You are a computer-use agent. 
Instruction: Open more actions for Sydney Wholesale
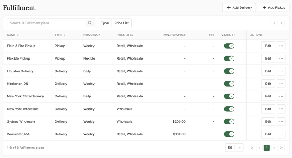[x=281, y=121]
